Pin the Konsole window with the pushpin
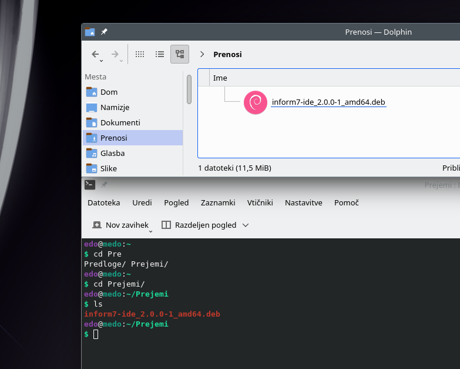The width and height of the screenshot is (460, 369). pyautogui.click(x=104, y=185)
